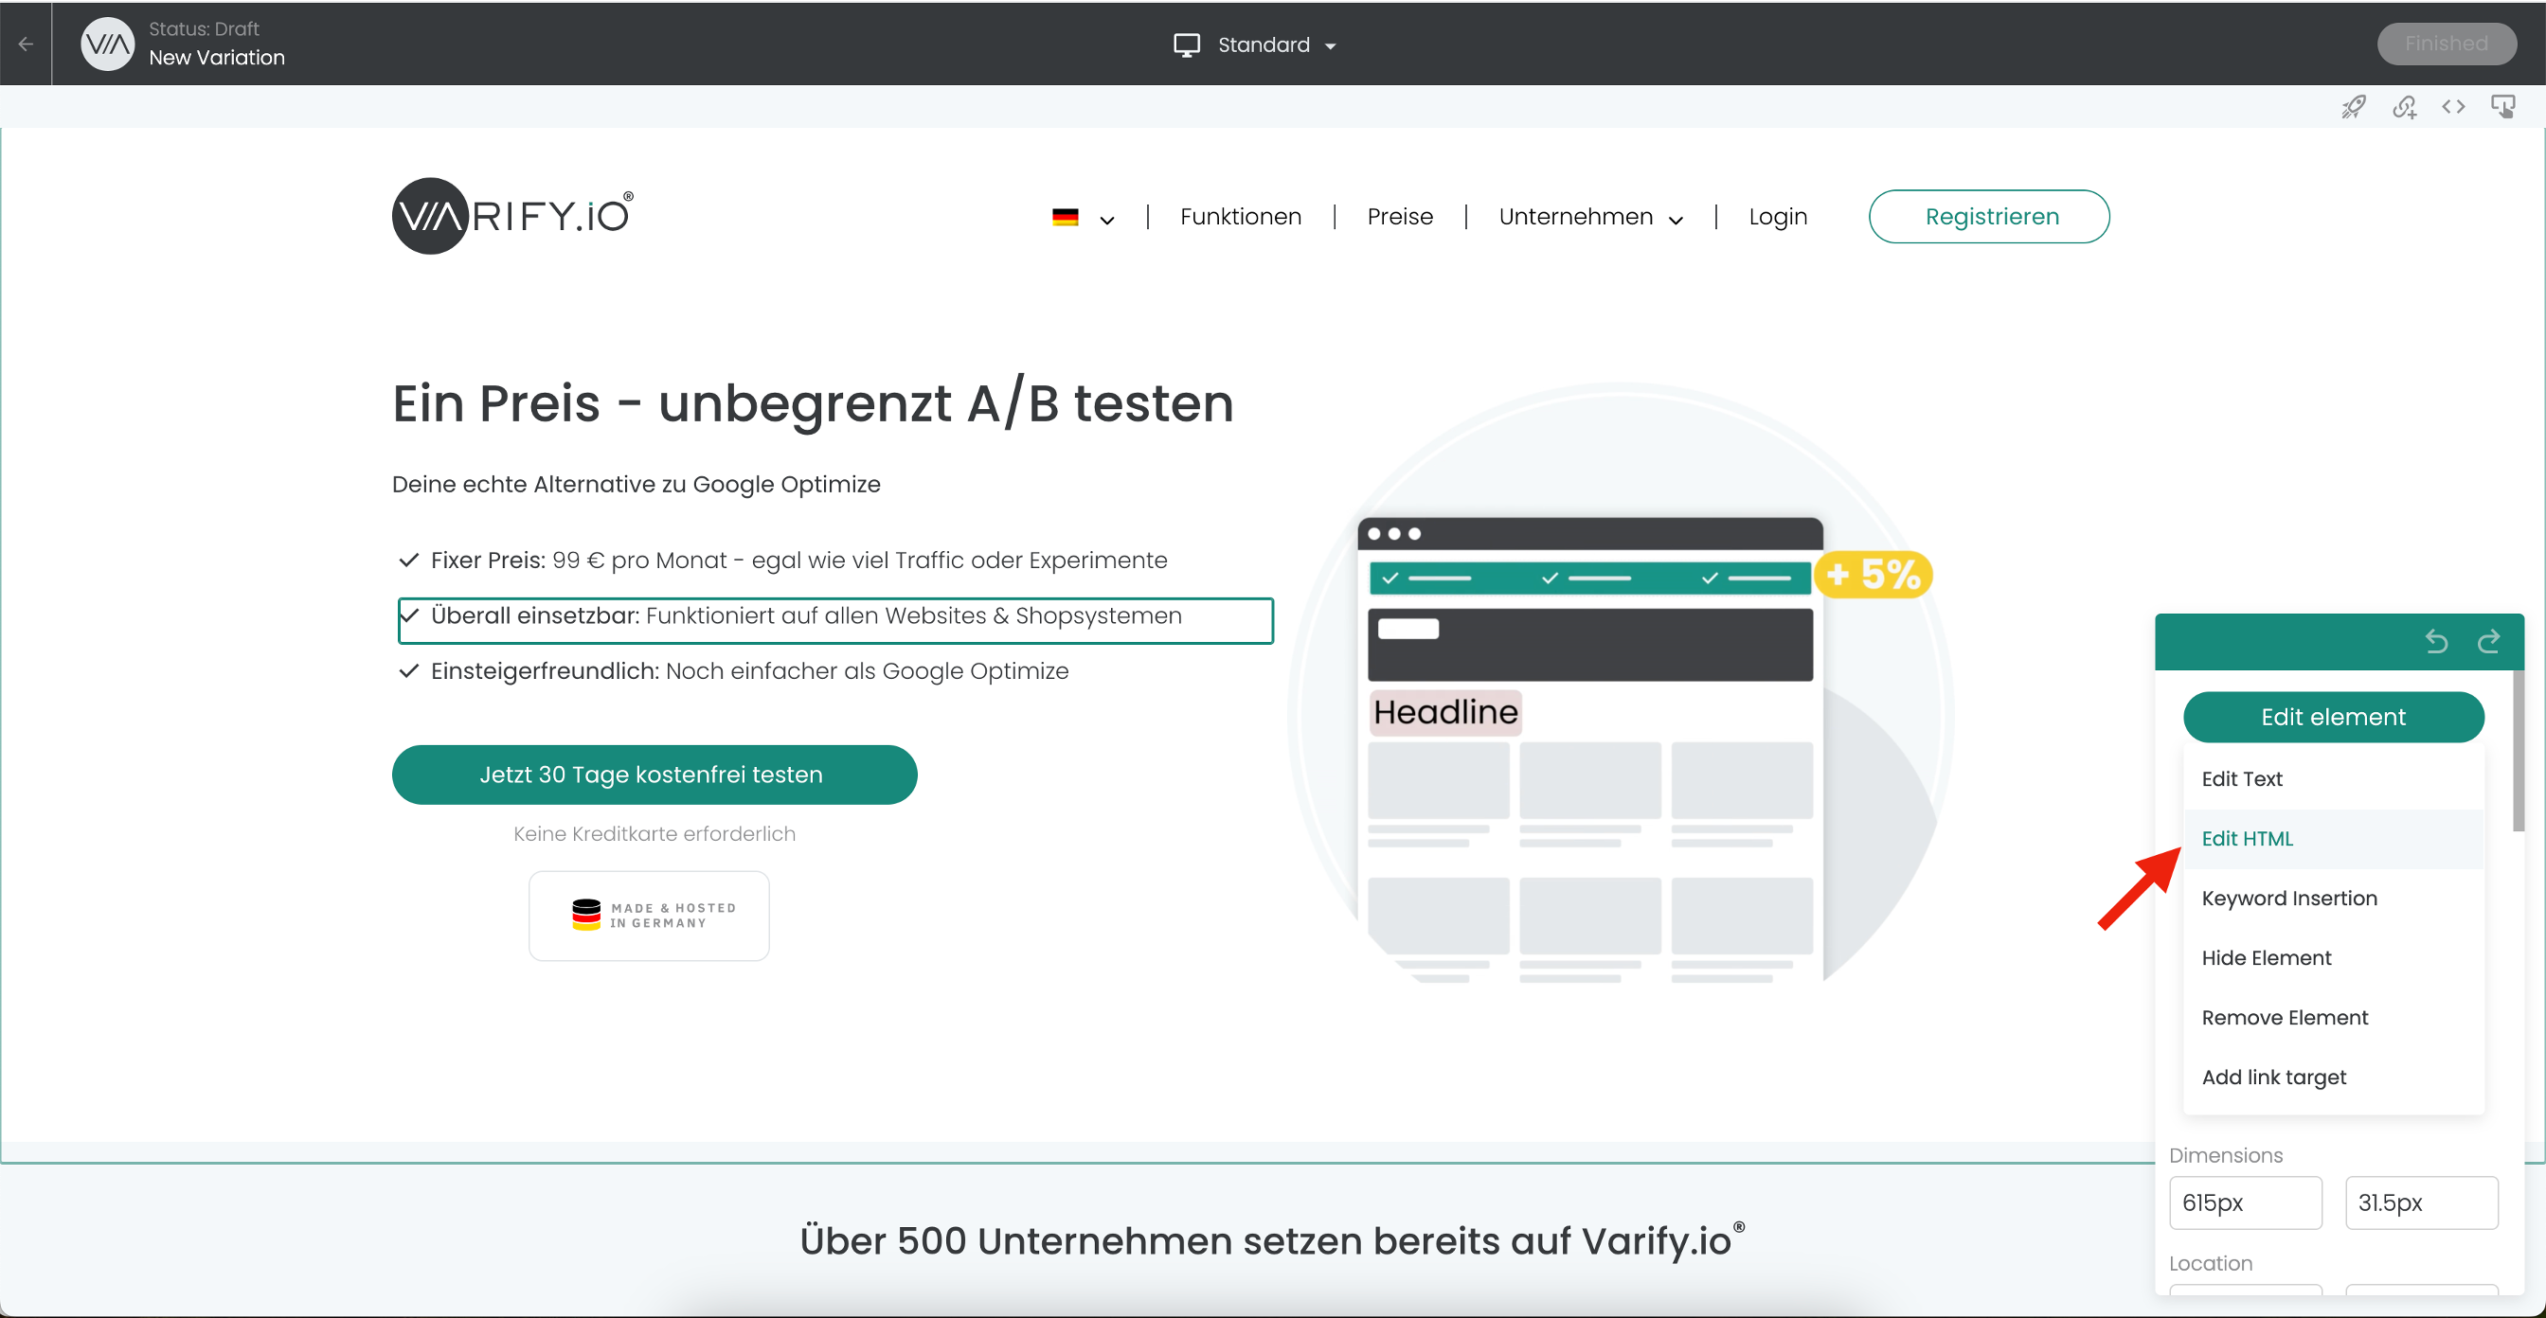Click the Registrieren button
Image resolution: width=2546 pixels, height=1318 pixels.
point(1988,217)
